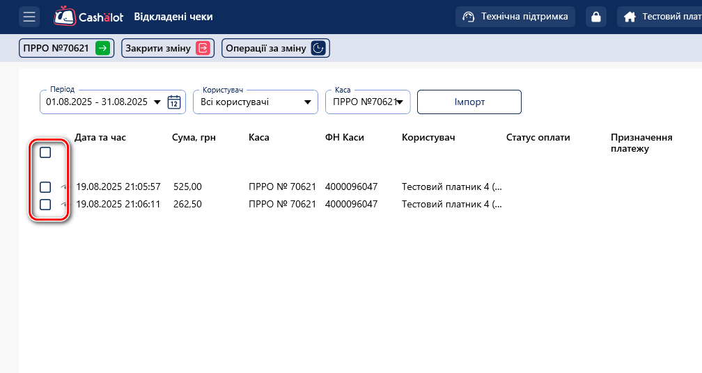Open the hamburger menu
This screenshot has height=373, width=702.
[x=29, y=17]
